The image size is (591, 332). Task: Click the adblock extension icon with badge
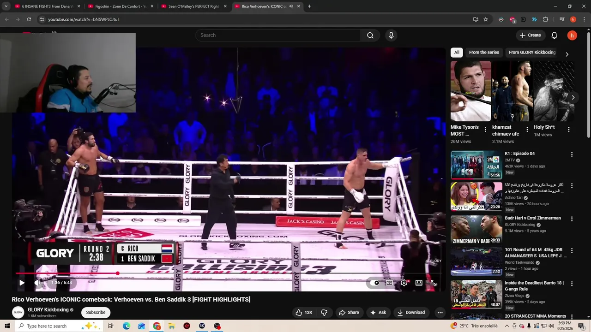click(x=512, y=19)
